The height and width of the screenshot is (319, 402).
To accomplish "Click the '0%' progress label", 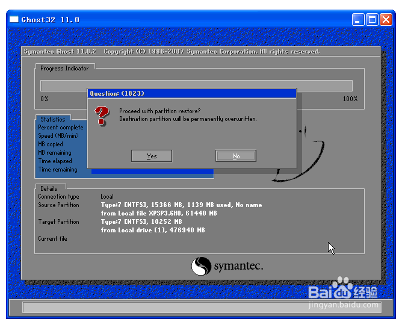I will (x=45, y=99).
